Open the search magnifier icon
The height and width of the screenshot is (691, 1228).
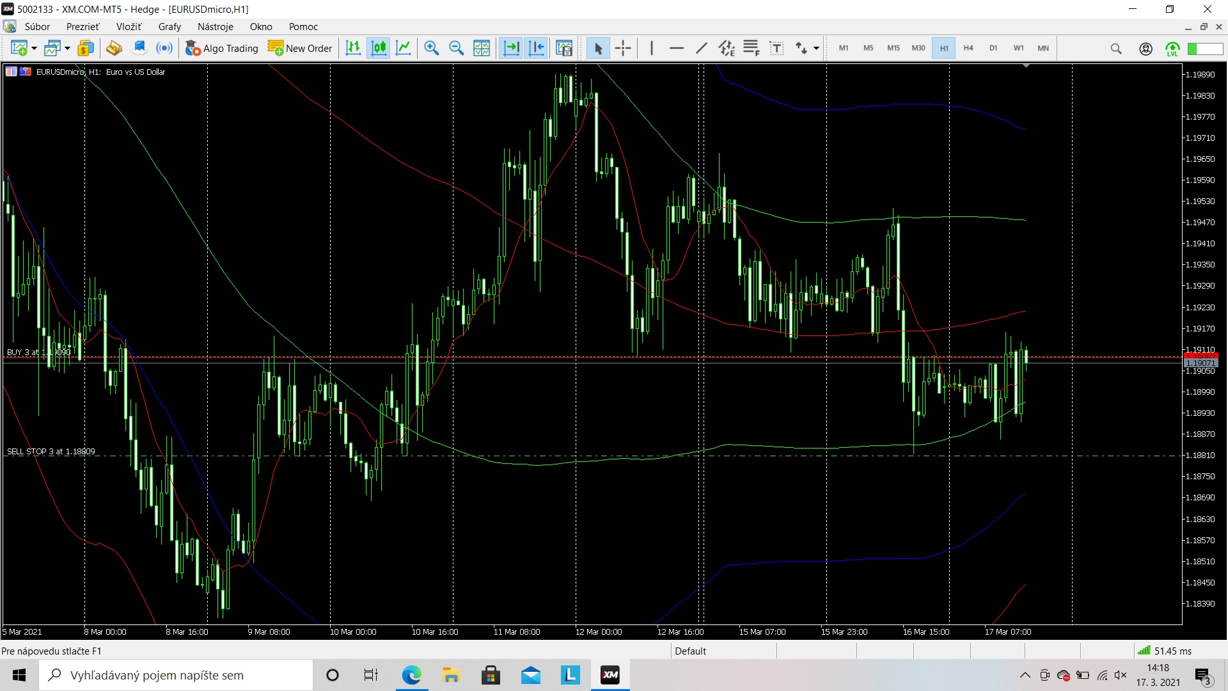pyautogui.click(x=1116, y=49)
